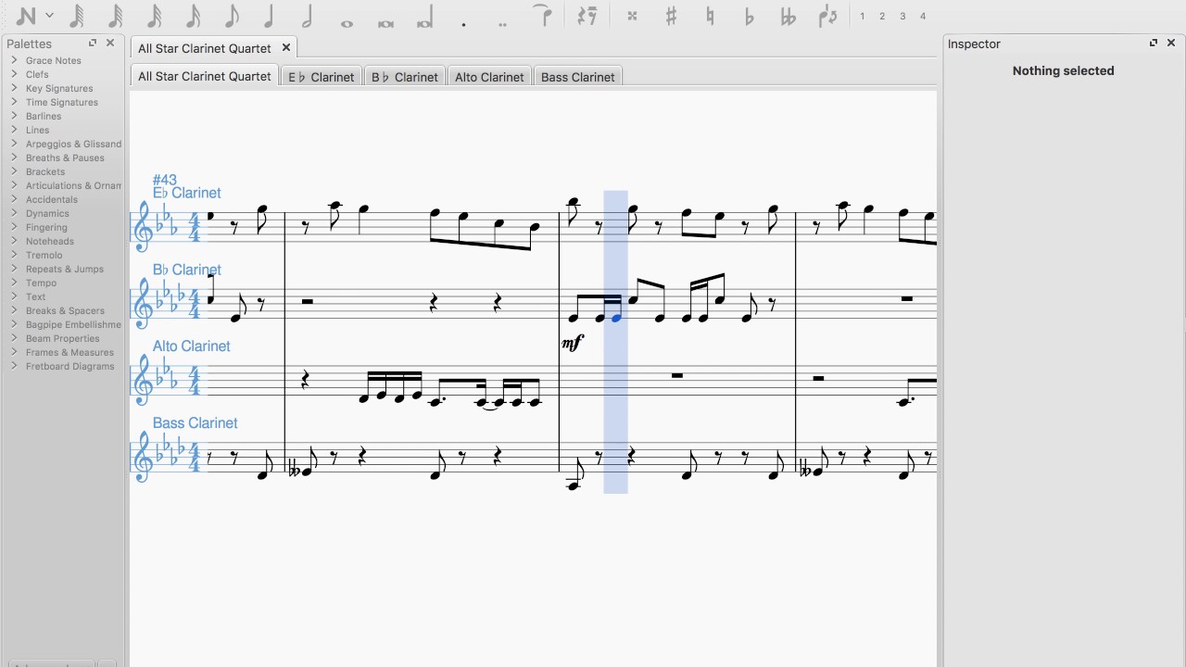
Task: Undock the Palettes panel
Action: pos(92,43)
